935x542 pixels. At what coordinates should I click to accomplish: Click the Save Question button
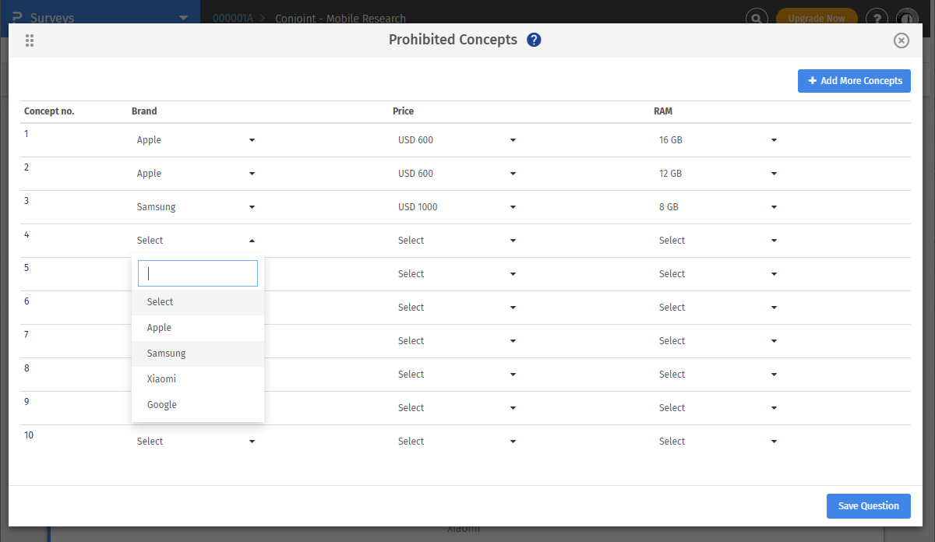868,506
